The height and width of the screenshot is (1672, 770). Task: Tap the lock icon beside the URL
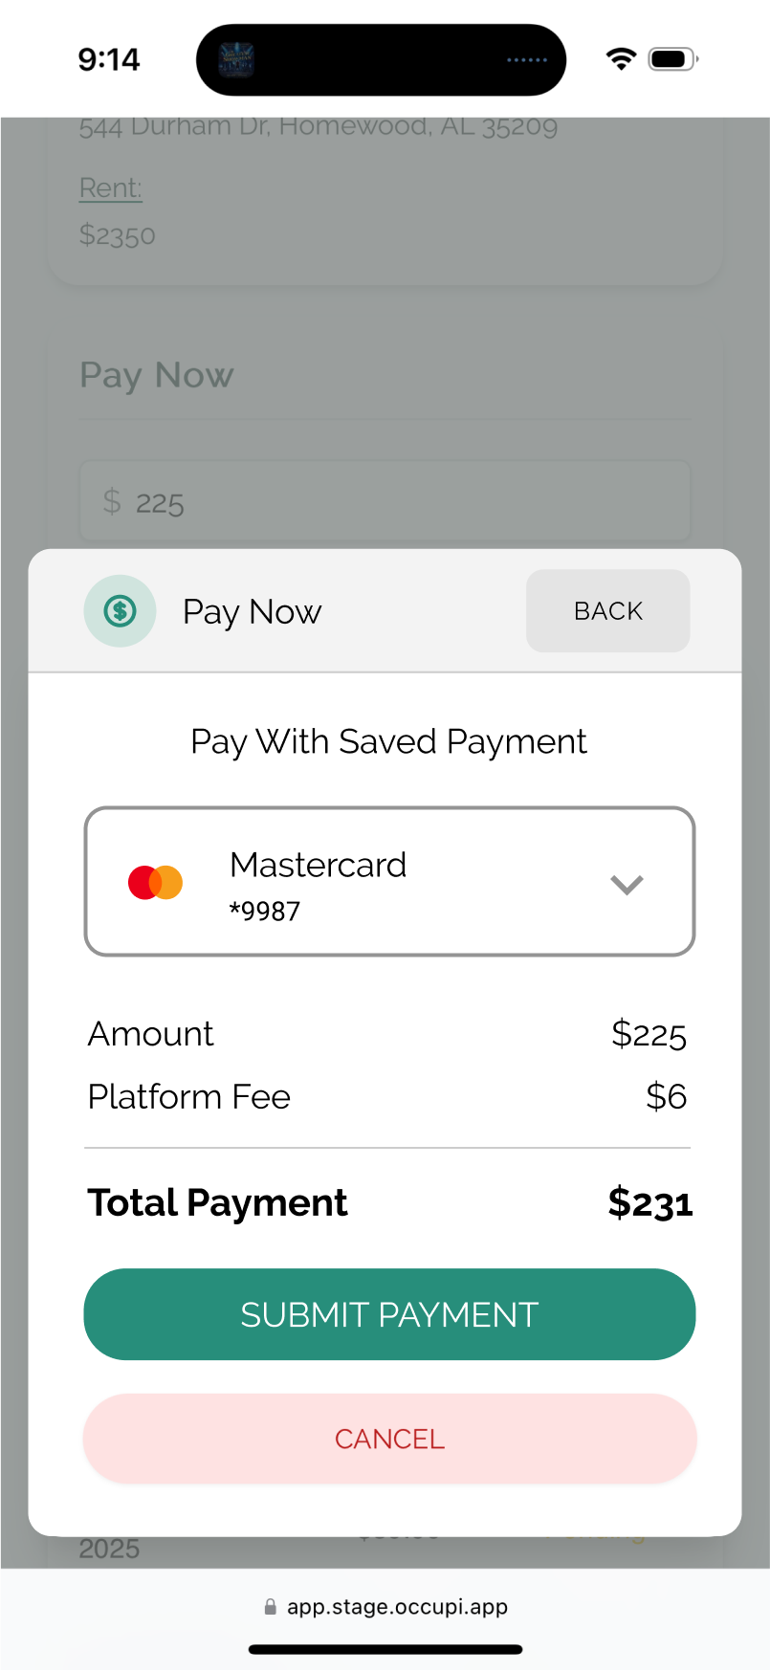point(271,1607)
